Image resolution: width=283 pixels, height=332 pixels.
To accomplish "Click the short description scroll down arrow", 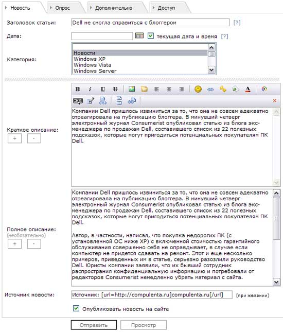I will tap(276, 182).
